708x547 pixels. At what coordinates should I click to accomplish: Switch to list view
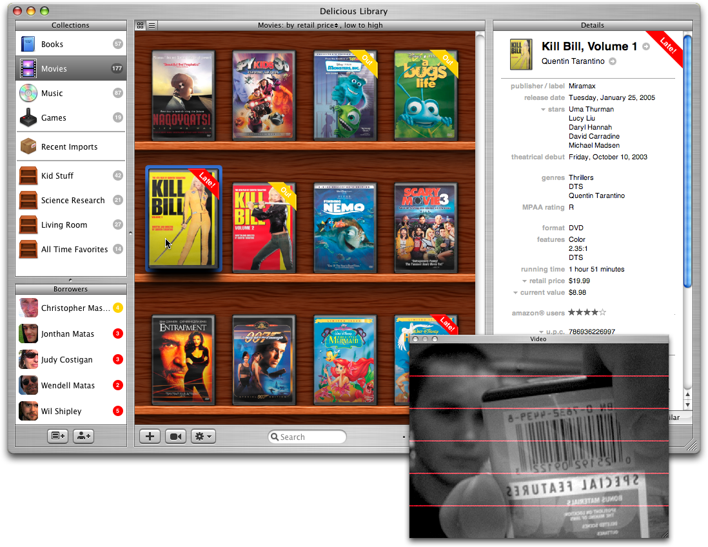click(152, 25)
